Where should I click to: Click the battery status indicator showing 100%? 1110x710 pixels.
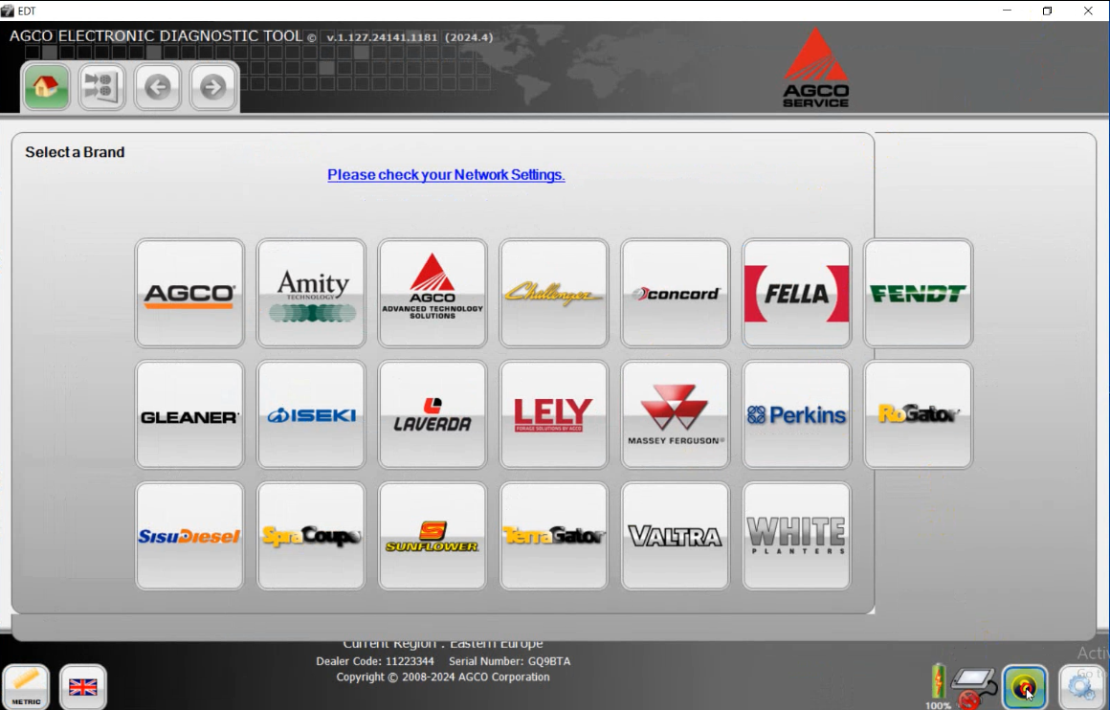[x=939, y=681]
